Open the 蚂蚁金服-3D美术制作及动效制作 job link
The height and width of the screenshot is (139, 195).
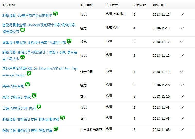tap(27, 15)
